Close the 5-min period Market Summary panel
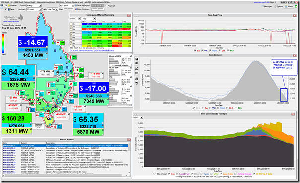 (x=129, y=15)
